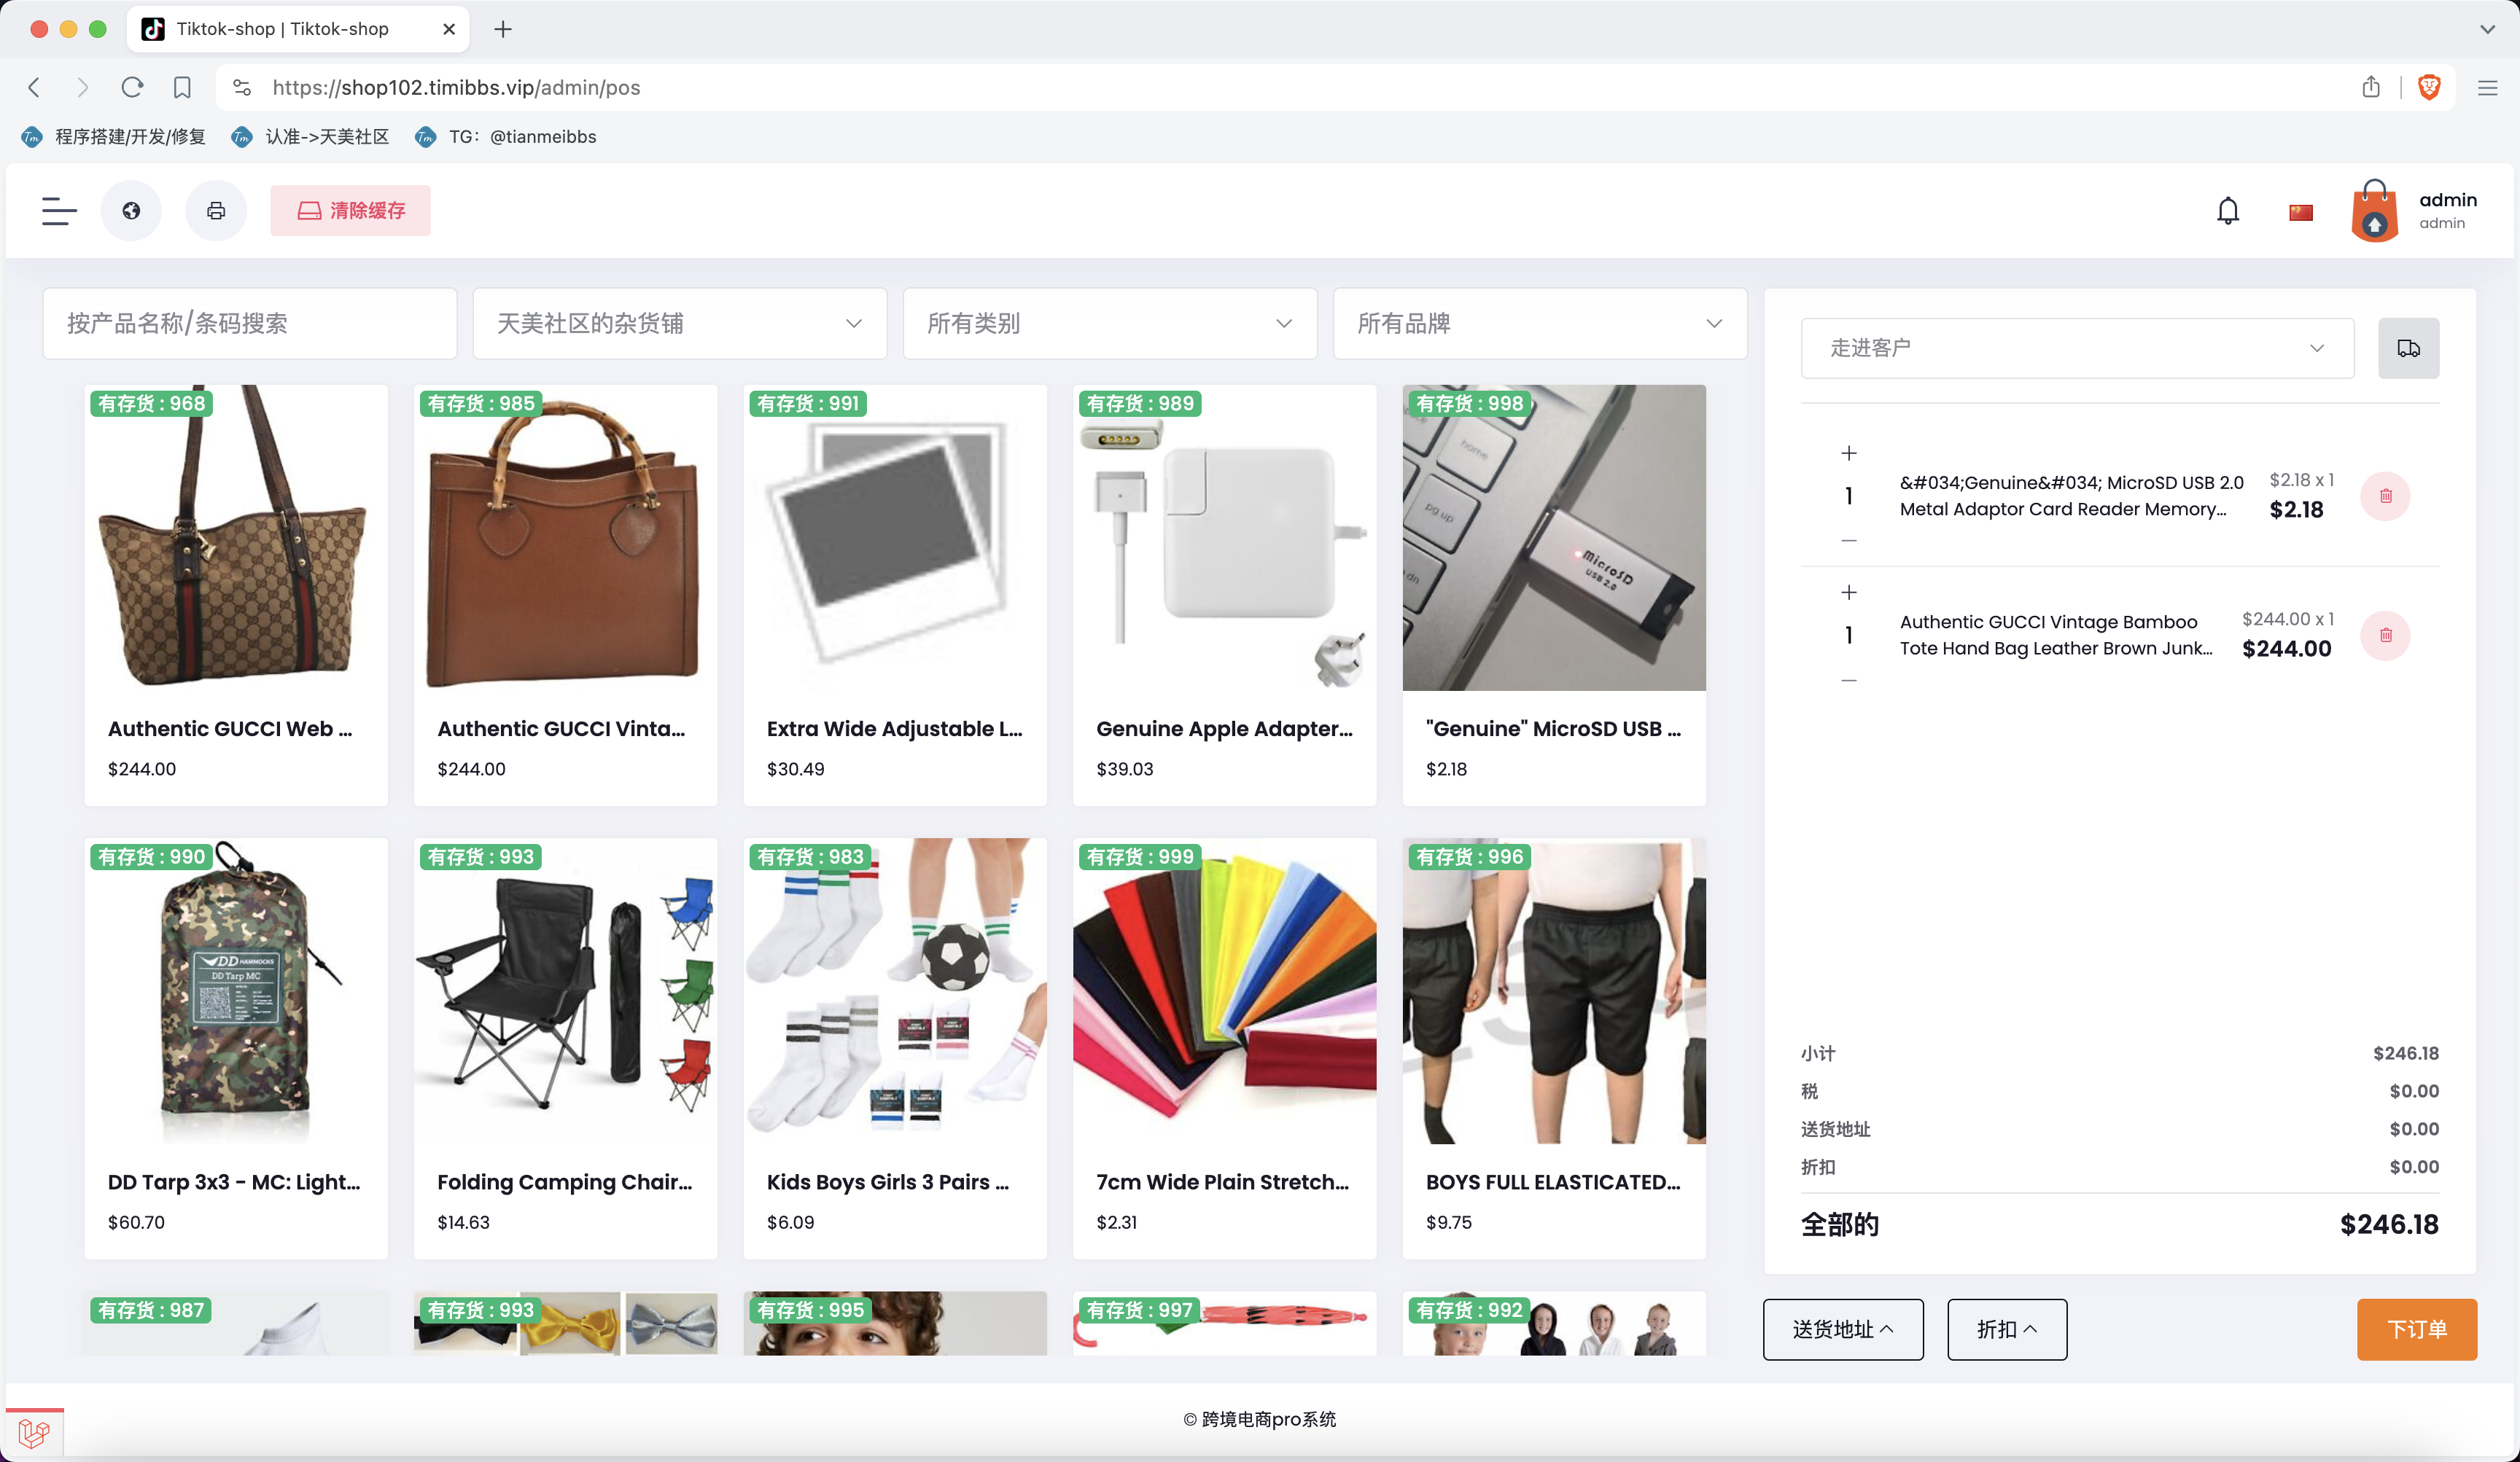This screenshot has height=1462, width=2520.
Task: Clear cache with 清除缓存 button
Action: (351, 211)
